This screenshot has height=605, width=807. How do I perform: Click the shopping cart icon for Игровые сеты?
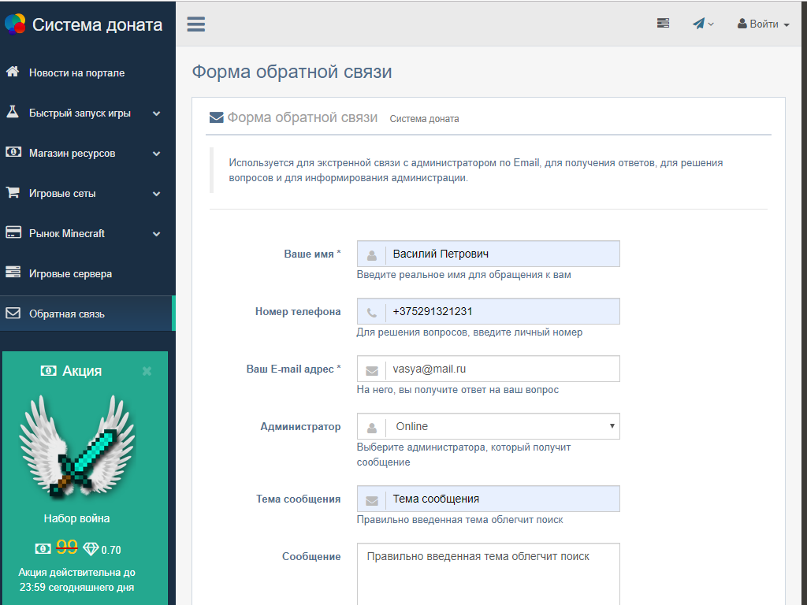[13, 192]
